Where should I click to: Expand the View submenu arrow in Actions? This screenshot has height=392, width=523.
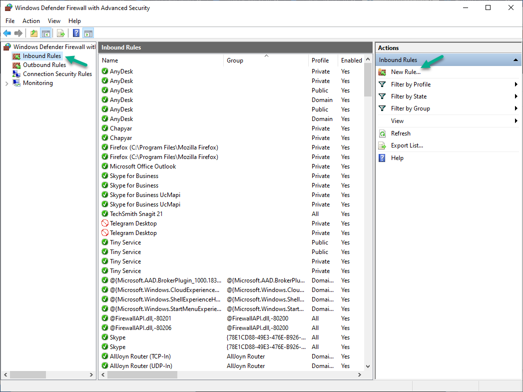tap(516, 120)
